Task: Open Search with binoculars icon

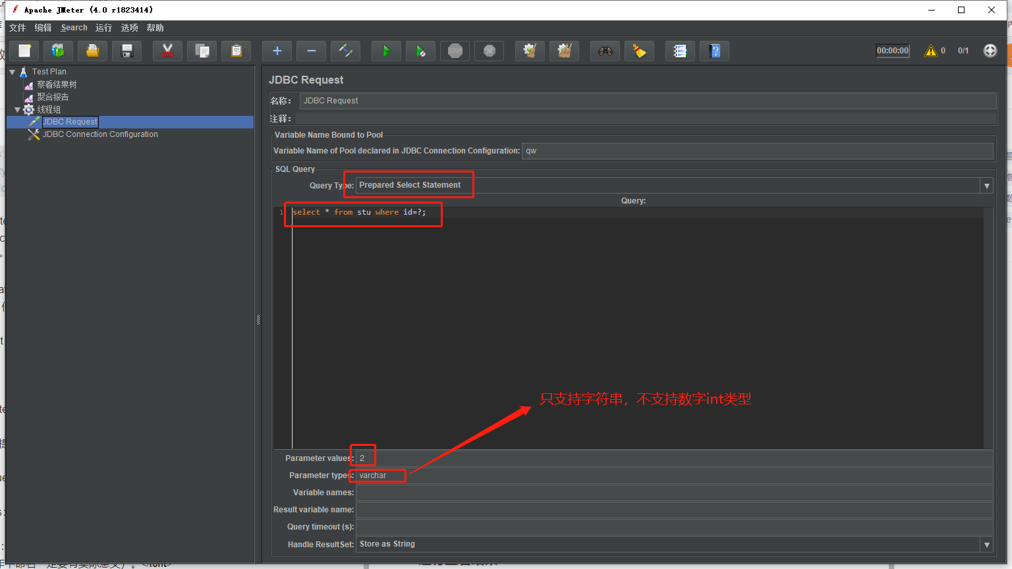Action: (605, 51)
